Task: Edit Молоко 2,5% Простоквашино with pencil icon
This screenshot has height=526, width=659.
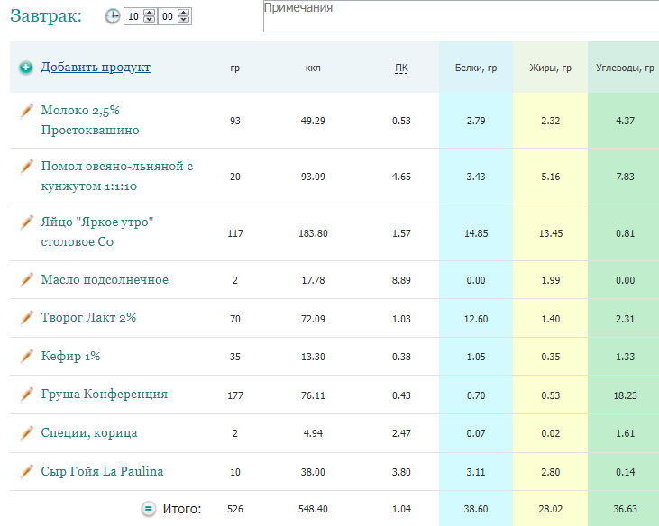Action: click(x=26, y=112)
